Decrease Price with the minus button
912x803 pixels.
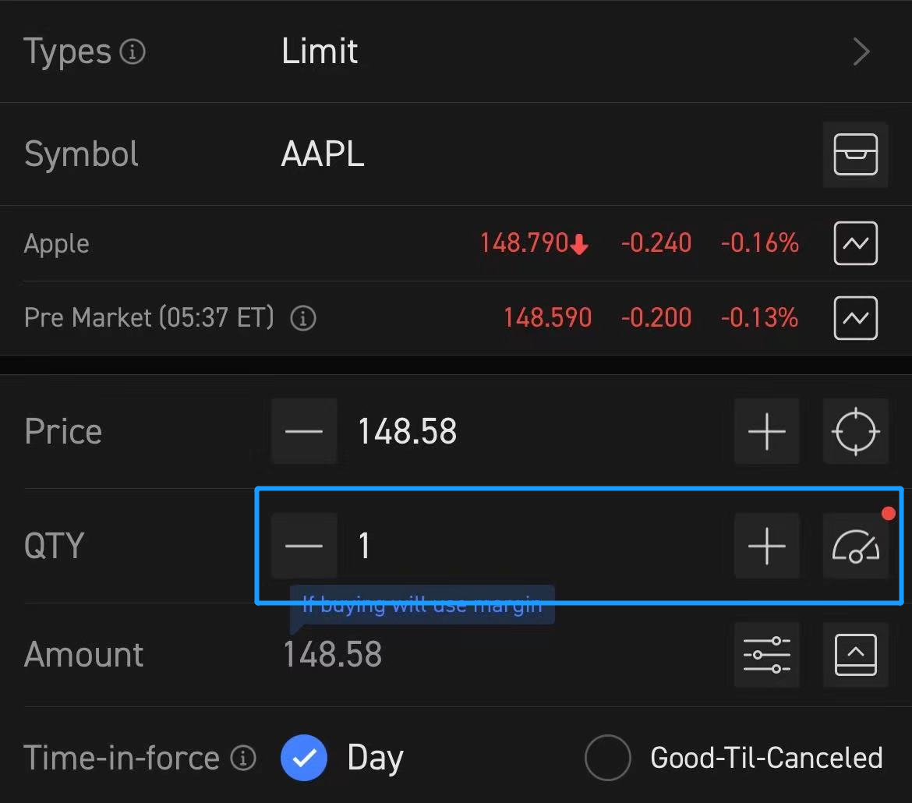(x=304, y=431)
